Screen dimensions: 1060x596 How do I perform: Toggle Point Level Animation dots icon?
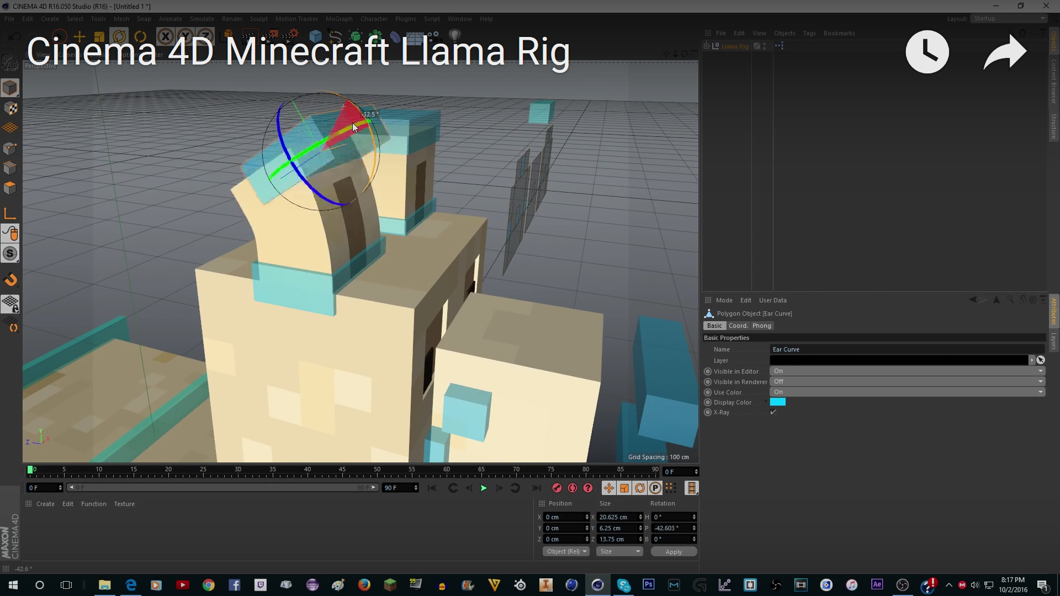pos(670,488)
